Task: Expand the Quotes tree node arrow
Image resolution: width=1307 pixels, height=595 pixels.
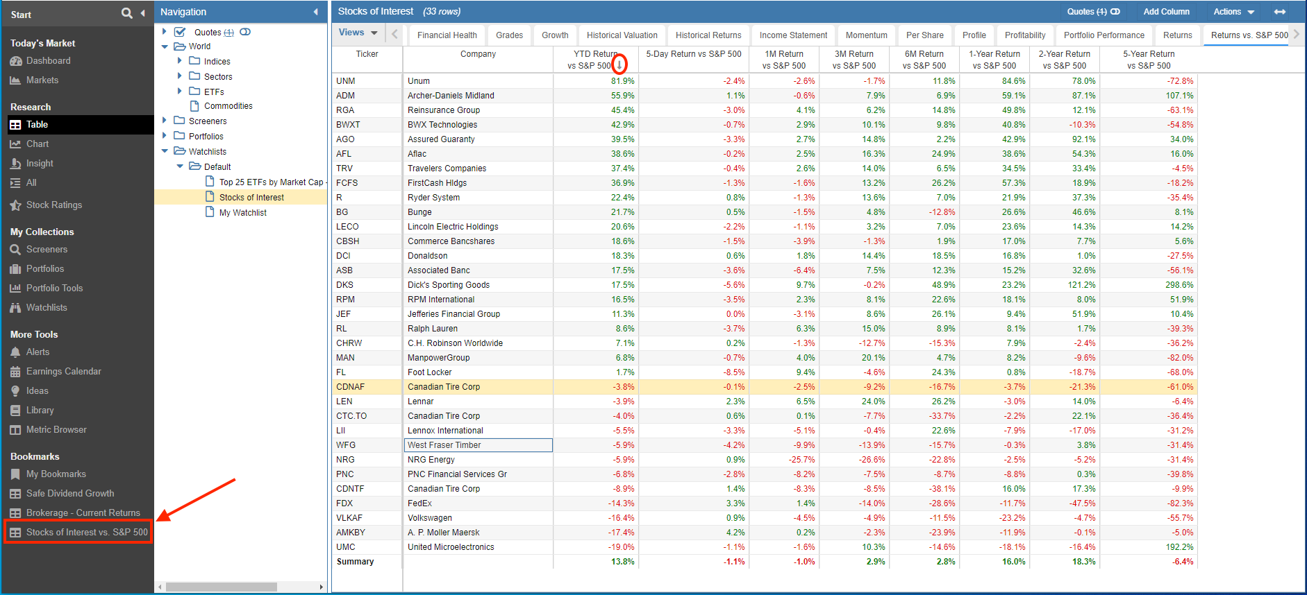Action: (x=165, y=31)
